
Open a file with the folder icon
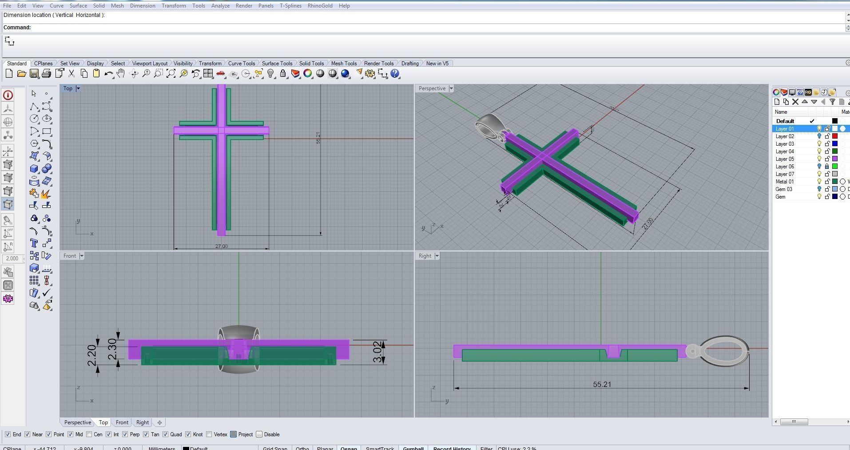pyautogui.click(x=21, y=74)
